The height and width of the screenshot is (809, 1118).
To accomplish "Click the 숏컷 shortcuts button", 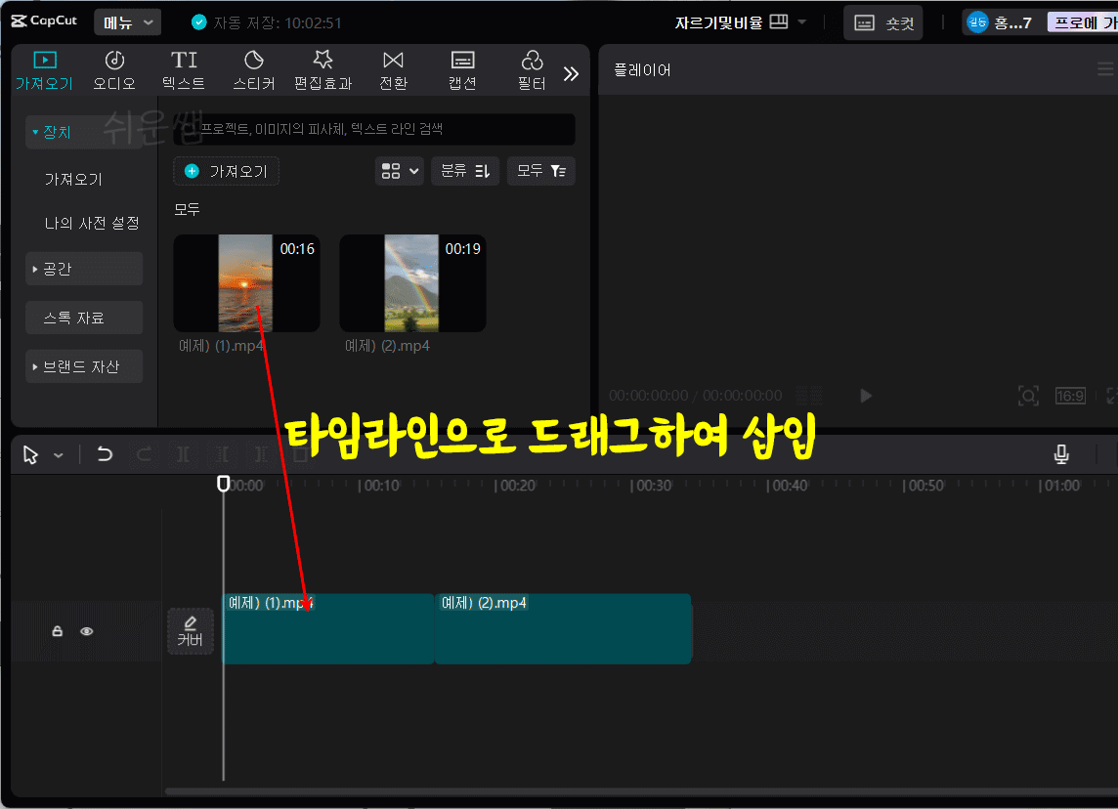I will (x=882, y=21).
